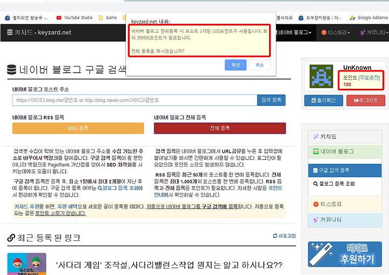Click the red 전체 등록 button
Screen dimensions: 389x275
click(x=220, y=128)
